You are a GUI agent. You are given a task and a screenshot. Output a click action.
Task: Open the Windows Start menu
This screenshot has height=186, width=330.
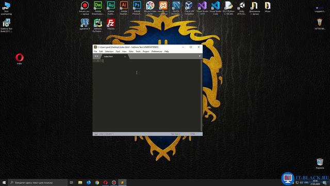[4, 182]
